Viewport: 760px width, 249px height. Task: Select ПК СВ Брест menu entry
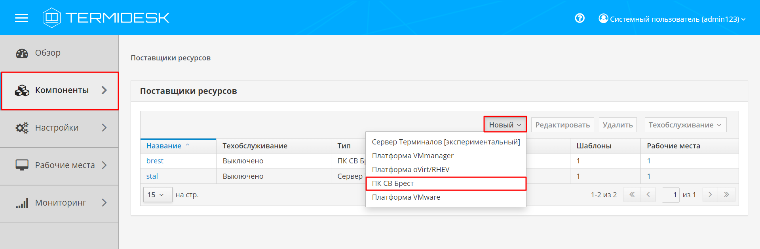pyautogui.click(x=446, y=183)
